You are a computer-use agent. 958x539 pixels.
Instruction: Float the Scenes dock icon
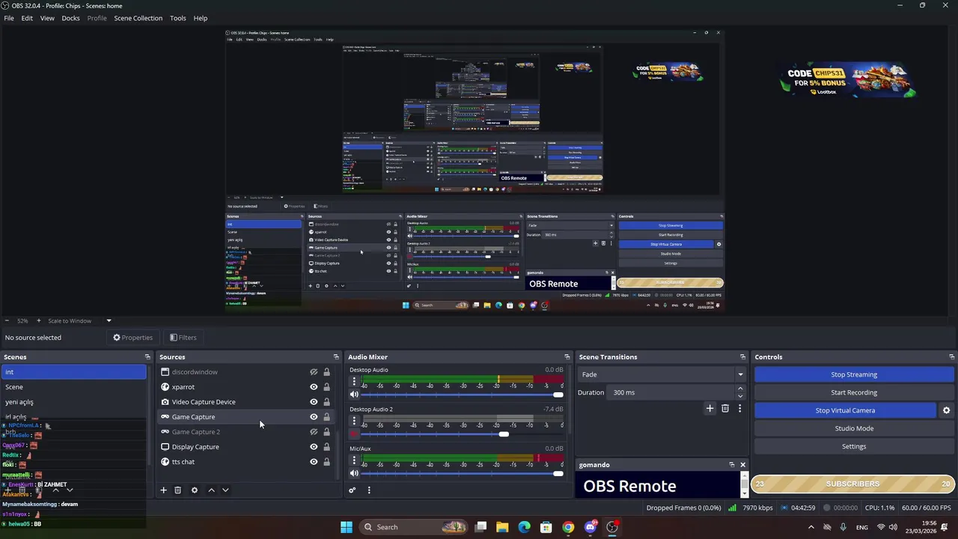[147, 357]
